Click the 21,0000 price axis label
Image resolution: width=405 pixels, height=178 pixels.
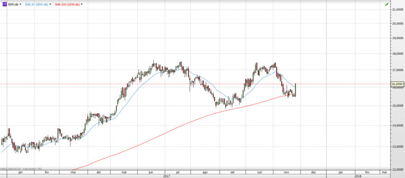398,10
